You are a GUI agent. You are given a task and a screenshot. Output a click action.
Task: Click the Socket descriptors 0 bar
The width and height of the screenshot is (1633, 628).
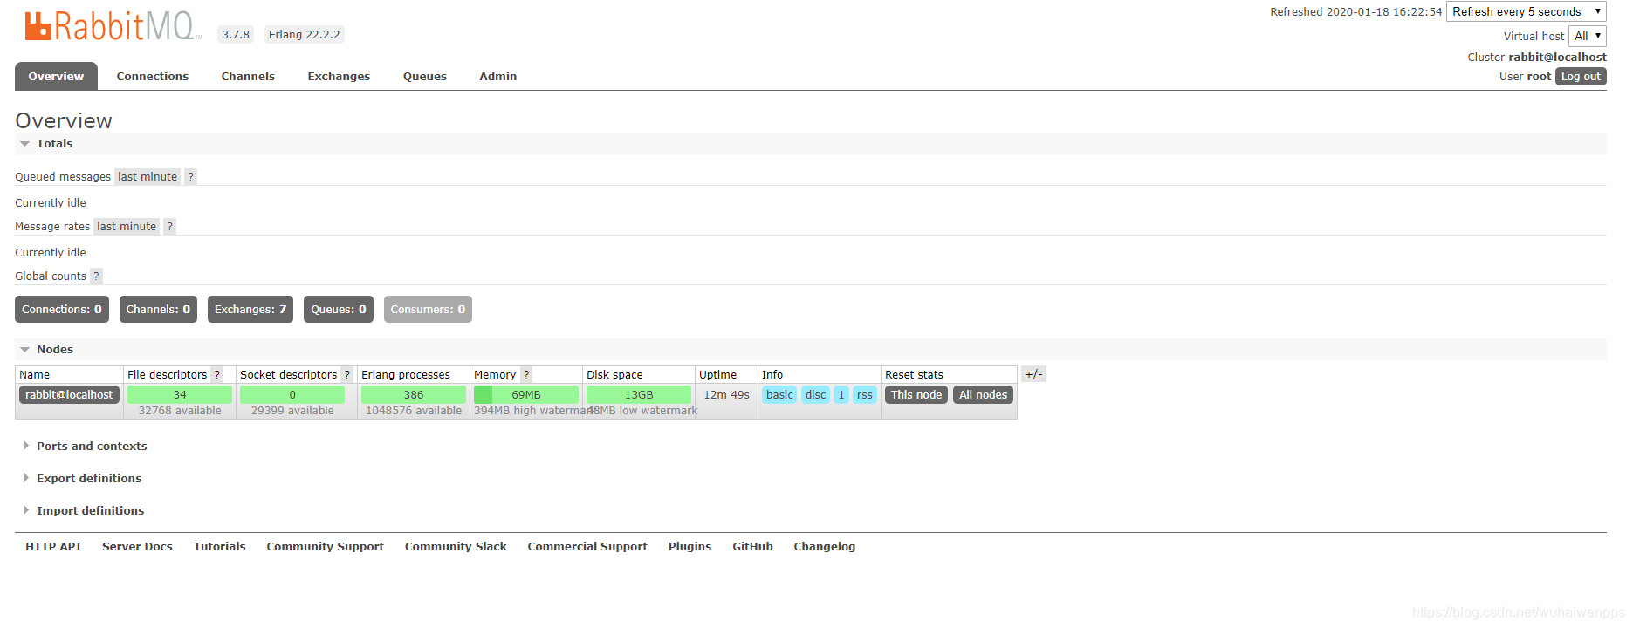click(292, 394)
